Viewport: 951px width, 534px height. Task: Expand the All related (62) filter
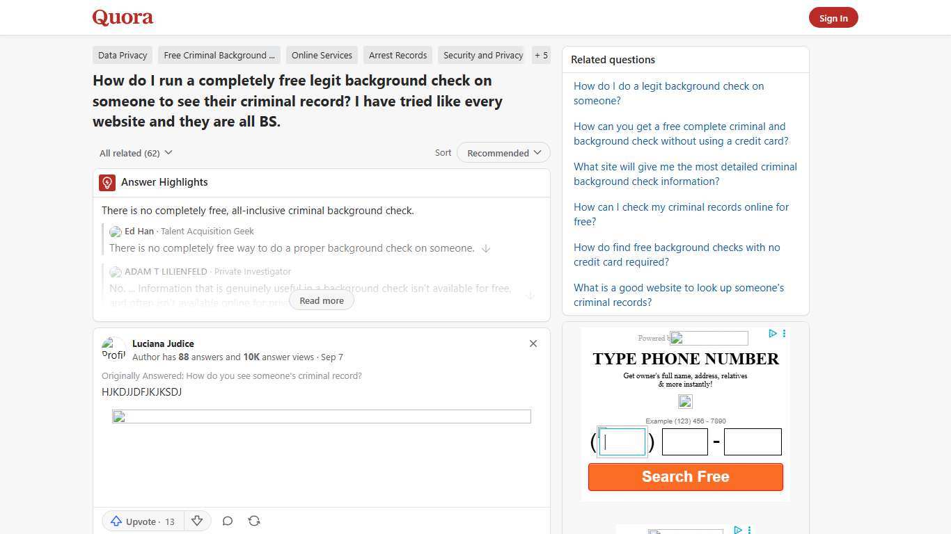pos(136,152)
